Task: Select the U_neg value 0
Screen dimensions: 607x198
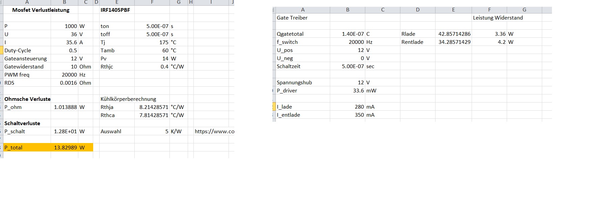Action: [x=347, y=58]
